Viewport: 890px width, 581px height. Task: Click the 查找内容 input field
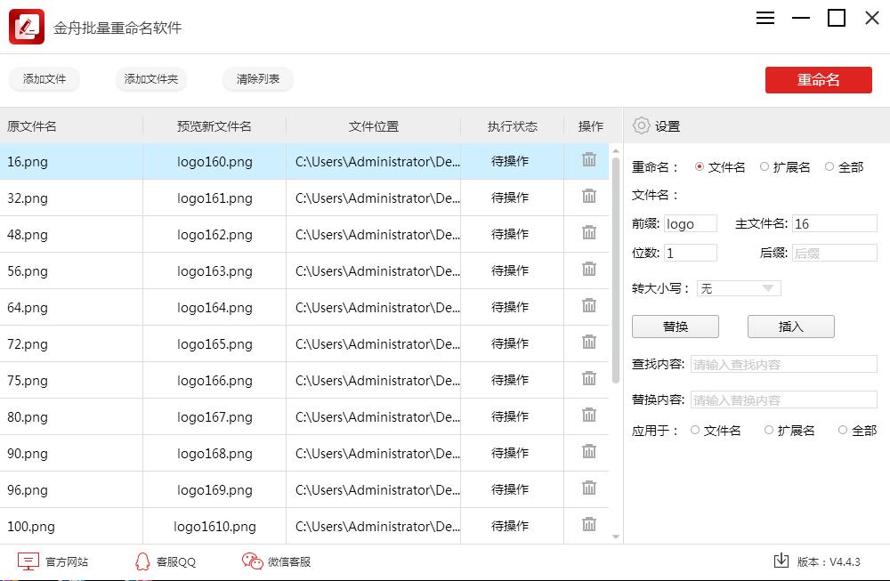[783, 363]
